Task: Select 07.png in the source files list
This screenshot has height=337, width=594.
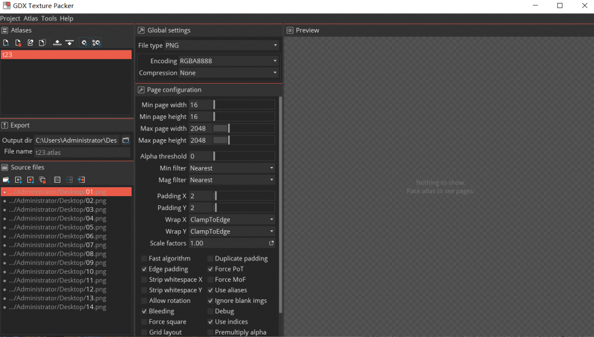Action: pos(58,245)
